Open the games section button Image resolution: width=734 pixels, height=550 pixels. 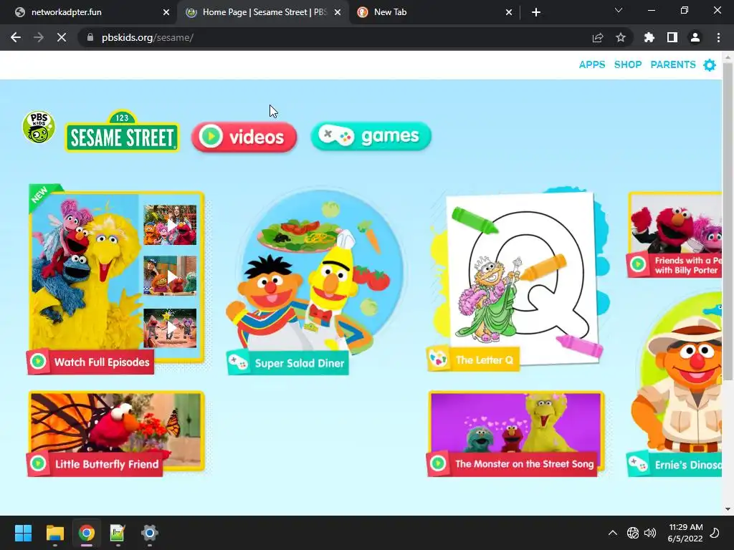click(371, 136)
